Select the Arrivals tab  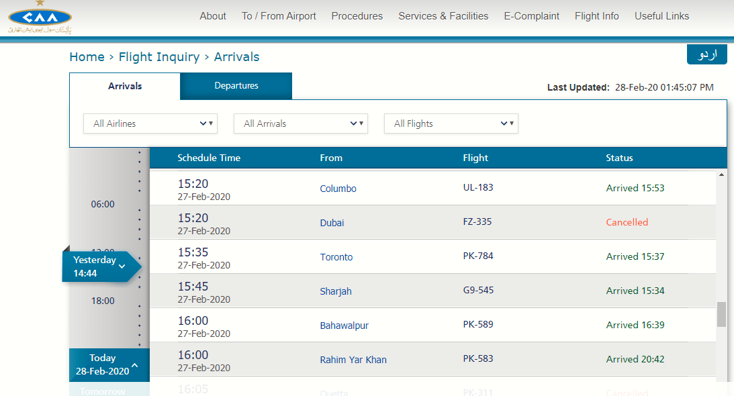click(125, 86)
